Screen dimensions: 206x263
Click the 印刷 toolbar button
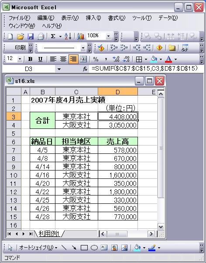pos(20,48)
